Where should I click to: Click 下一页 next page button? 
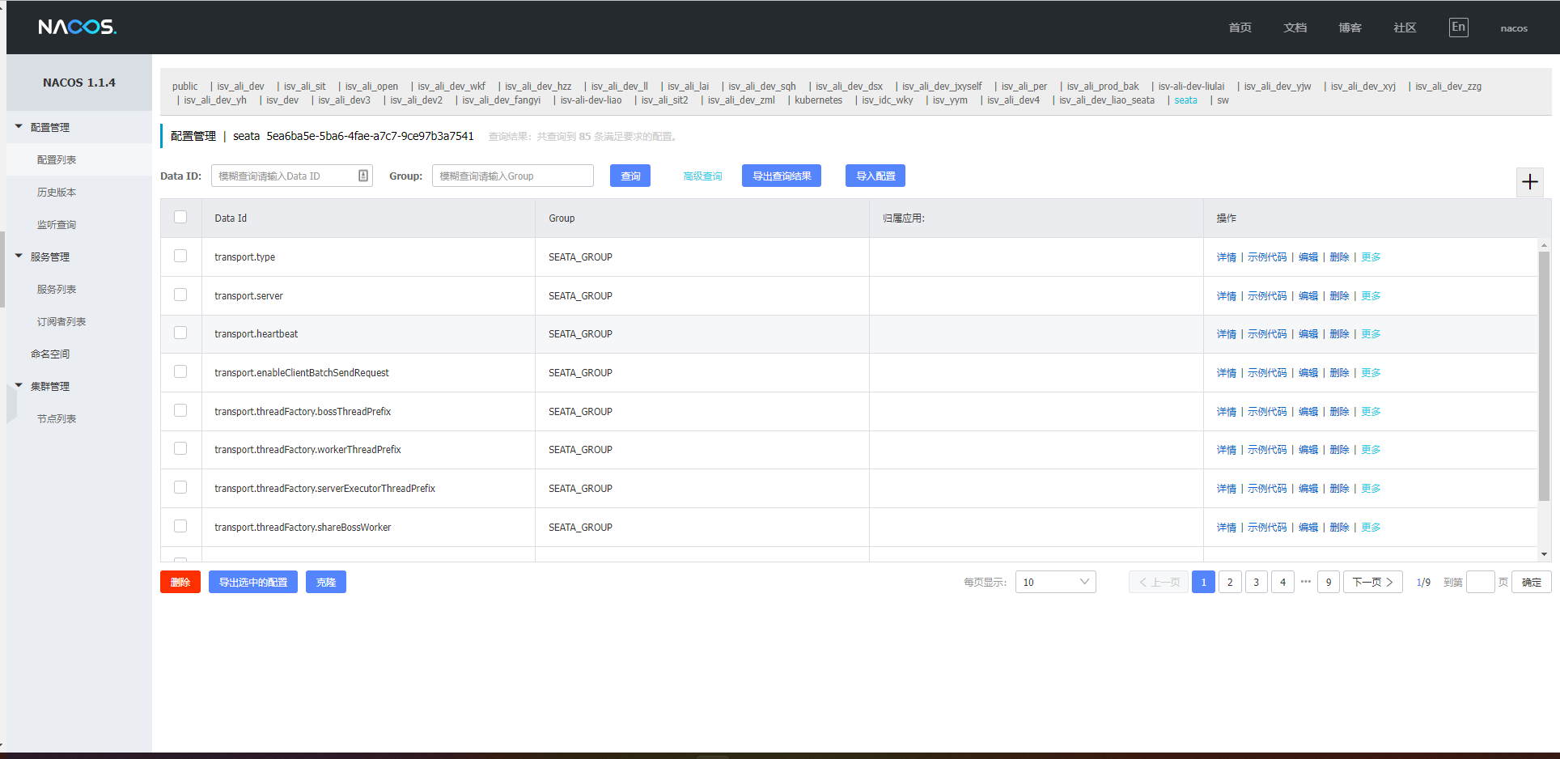click(1373, 582)
